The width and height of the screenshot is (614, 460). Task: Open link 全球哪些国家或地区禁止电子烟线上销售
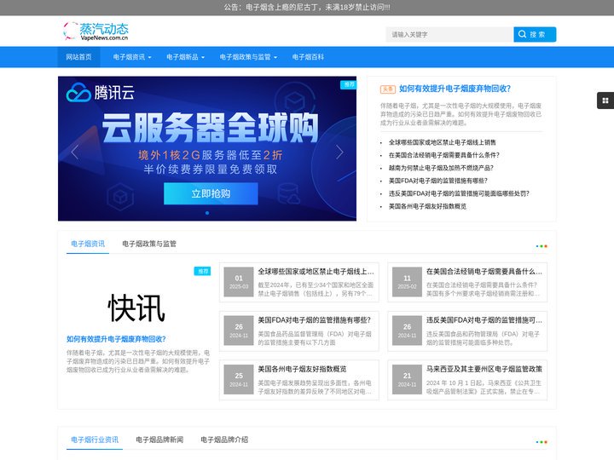coord(442,142)
